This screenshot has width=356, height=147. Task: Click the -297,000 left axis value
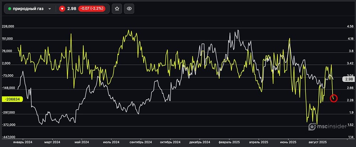(x=8, y=112)
